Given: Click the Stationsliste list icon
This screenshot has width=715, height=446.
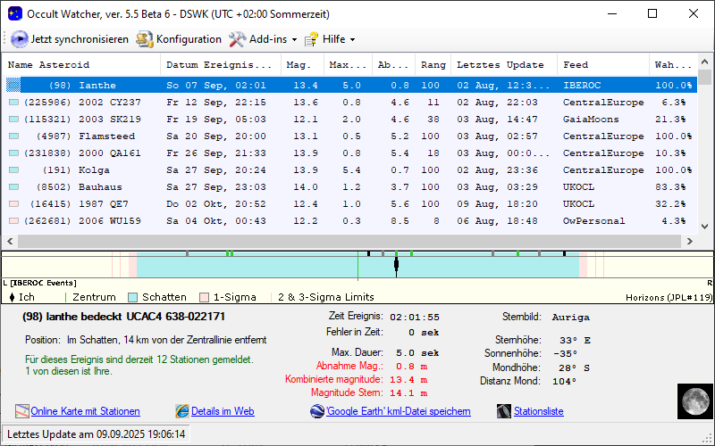Looking at the screenshot, I should tap(506, 411).
